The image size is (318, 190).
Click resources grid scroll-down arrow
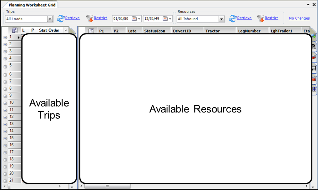point(313,187)
